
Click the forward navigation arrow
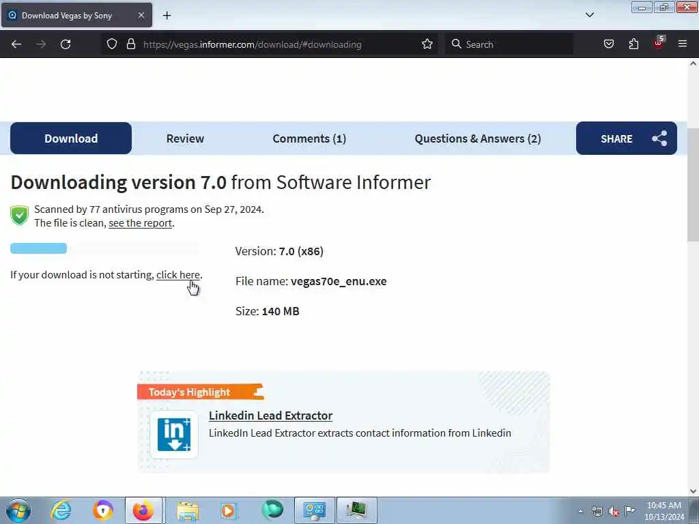[41, 44]
